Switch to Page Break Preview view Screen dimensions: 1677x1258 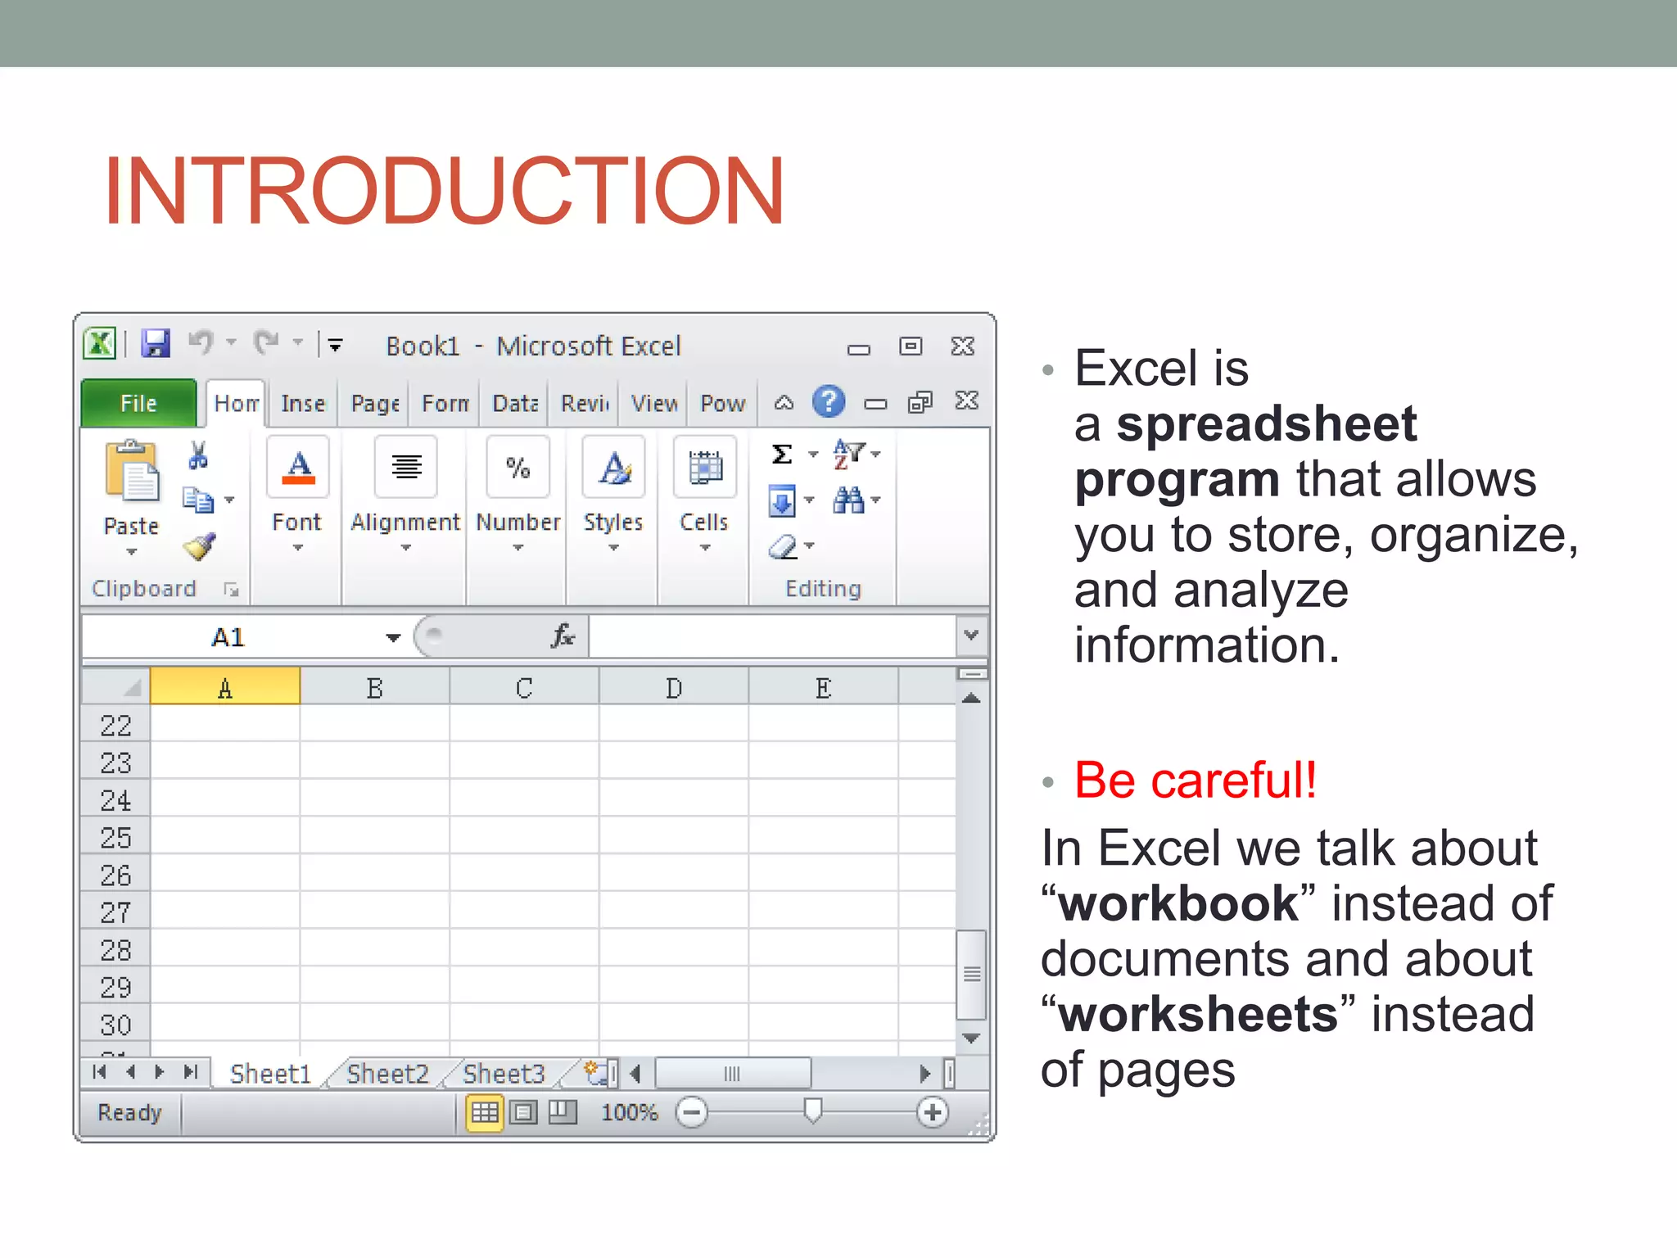pos(563,1112)
